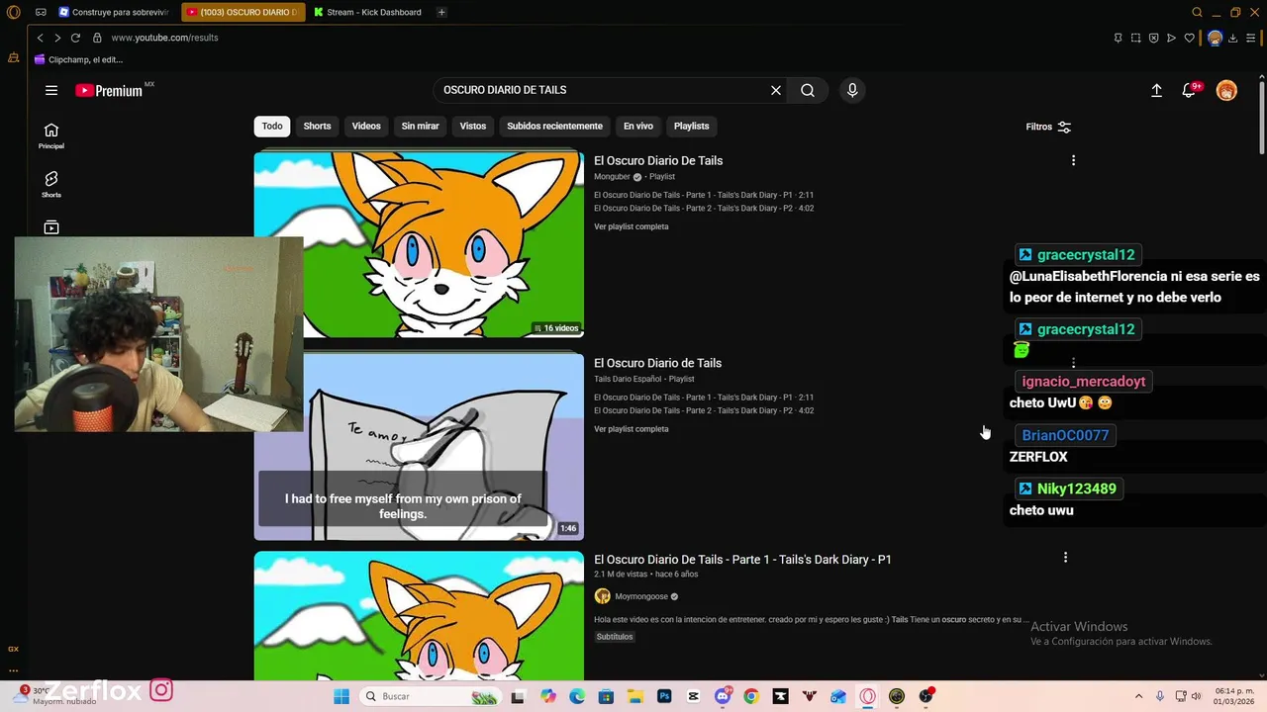Select the Videos filter chip
This screenshot has height=712, width=1267.
pos(366,126)
